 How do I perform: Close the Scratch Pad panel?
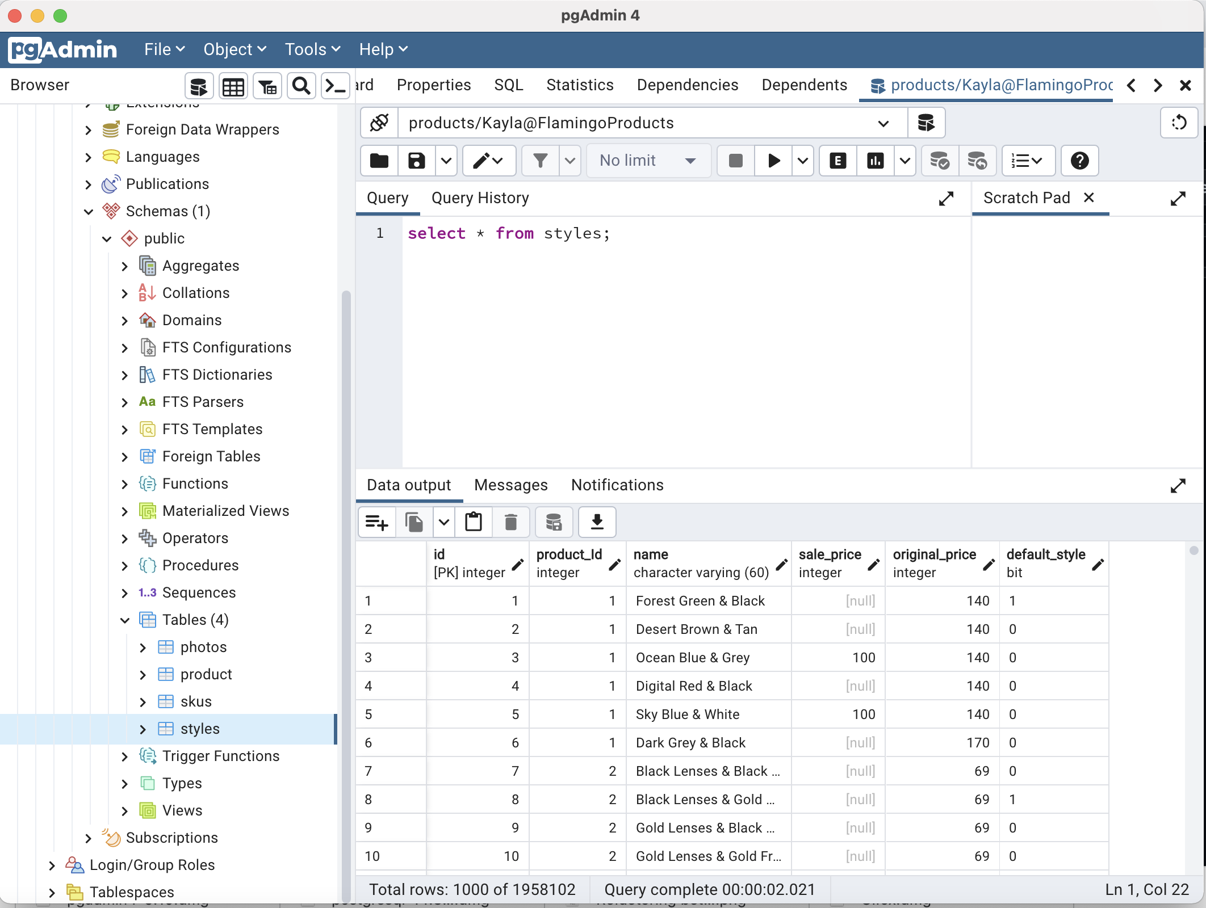[1088, 197]
